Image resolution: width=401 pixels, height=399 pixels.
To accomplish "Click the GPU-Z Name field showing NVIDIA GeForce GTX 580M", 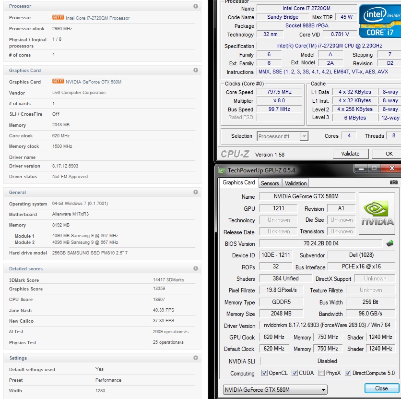I will (x=307, y=196).
